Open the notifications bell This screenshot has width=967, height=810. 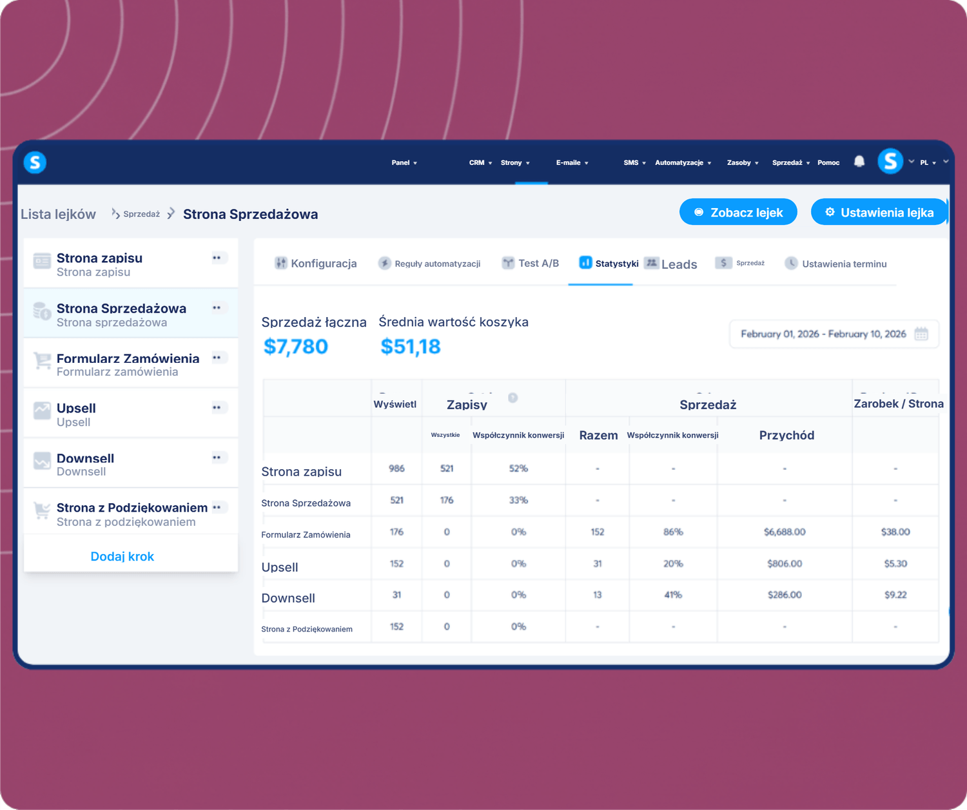[x=859, y=162]
